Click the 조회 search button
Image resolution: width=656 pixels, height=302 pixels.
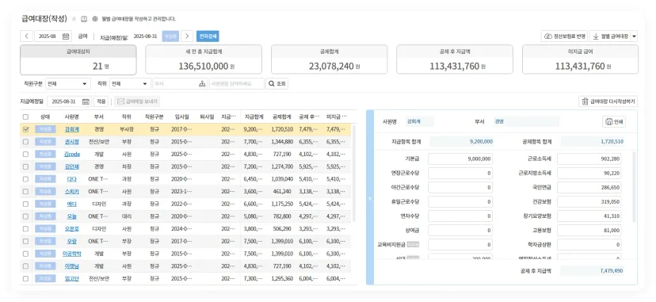(x=277, y=84)
